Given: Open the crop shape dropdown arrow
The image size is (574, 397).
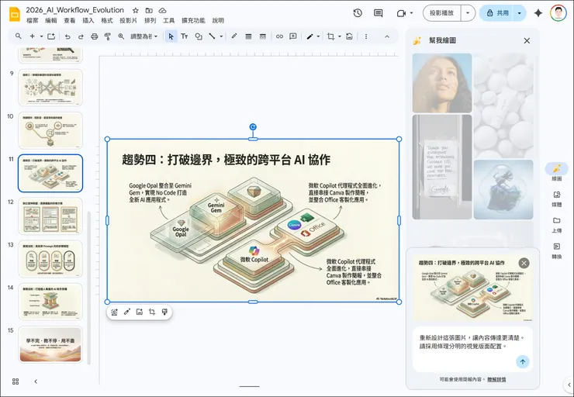Looking at the screenshot, I should 340,36.
